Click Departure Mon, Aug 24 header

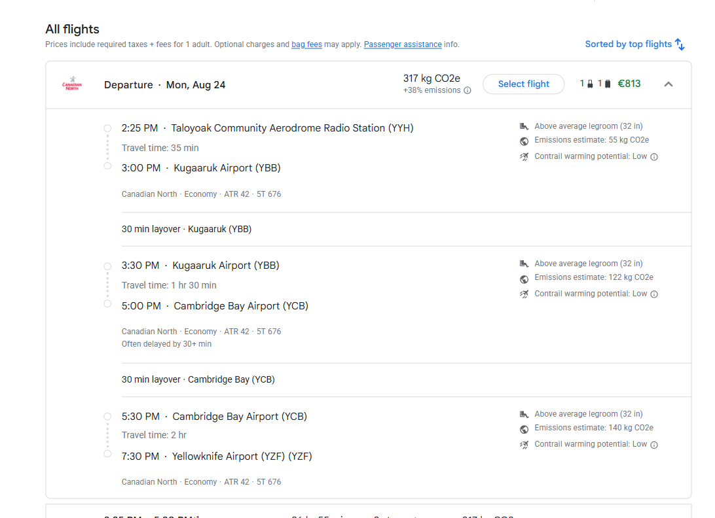(164, 85)
